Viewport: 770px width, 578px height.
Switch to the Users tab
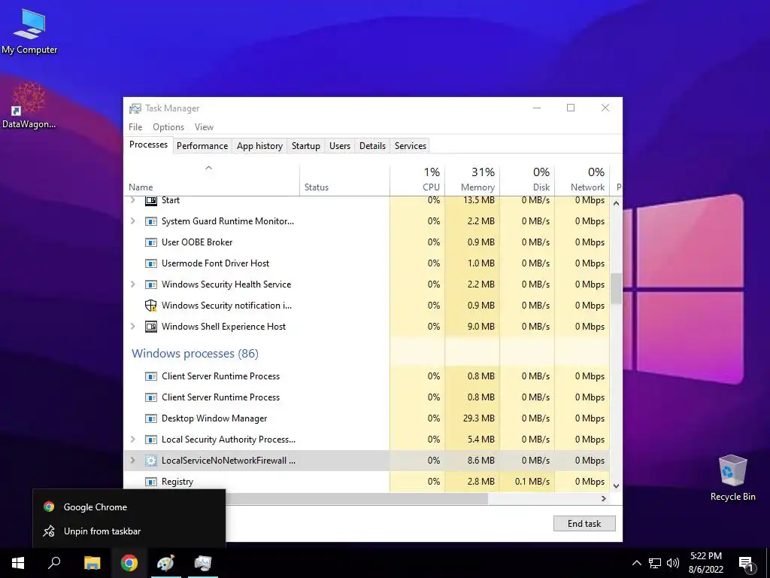(x=340, y=146)
